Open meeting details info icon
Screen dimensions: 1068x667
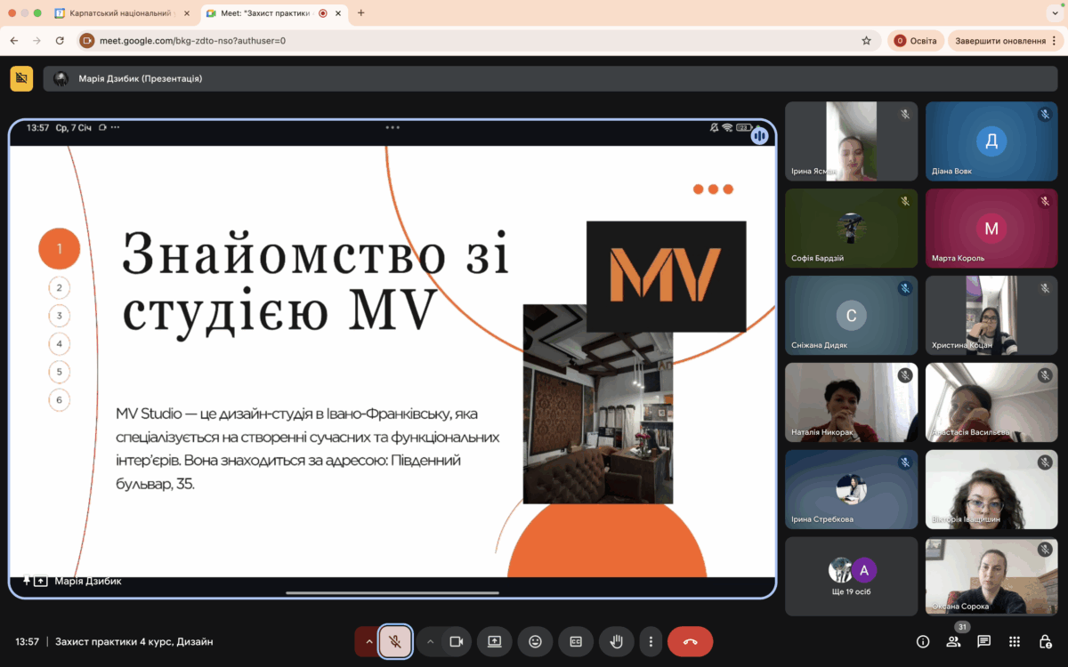coord(923,641)
